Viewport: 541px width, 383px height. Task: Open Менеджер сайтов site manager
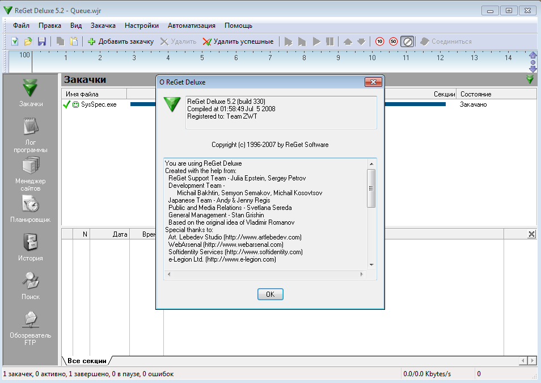pos(31,173)
